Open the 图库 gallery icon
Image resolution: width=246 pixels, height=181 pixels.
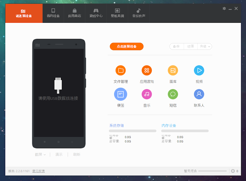[x=173, y=70]
